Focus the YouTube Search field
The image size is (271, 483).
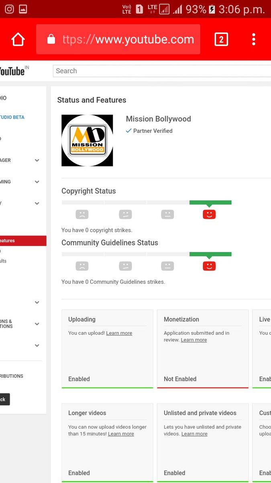(162, 71)
